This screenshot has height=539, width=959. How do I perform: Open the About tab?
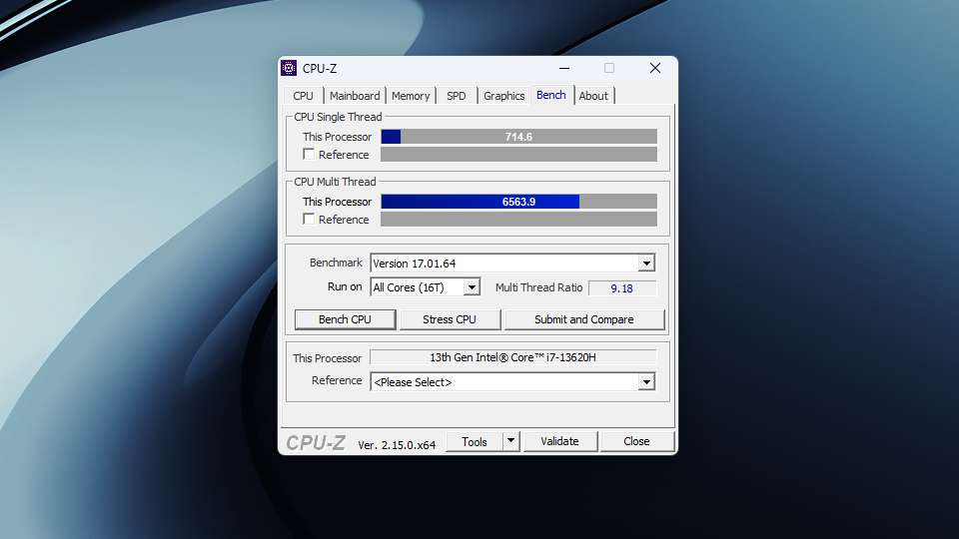[593, 96]
